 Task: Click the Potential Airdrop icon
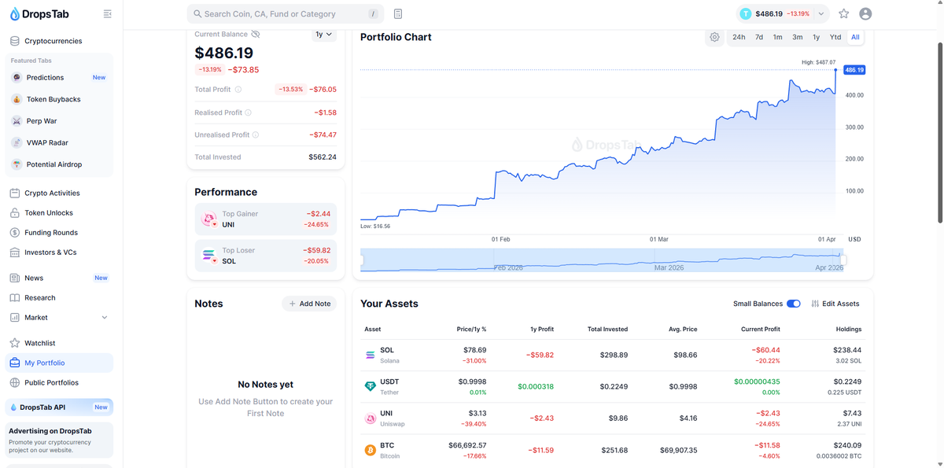17,164
